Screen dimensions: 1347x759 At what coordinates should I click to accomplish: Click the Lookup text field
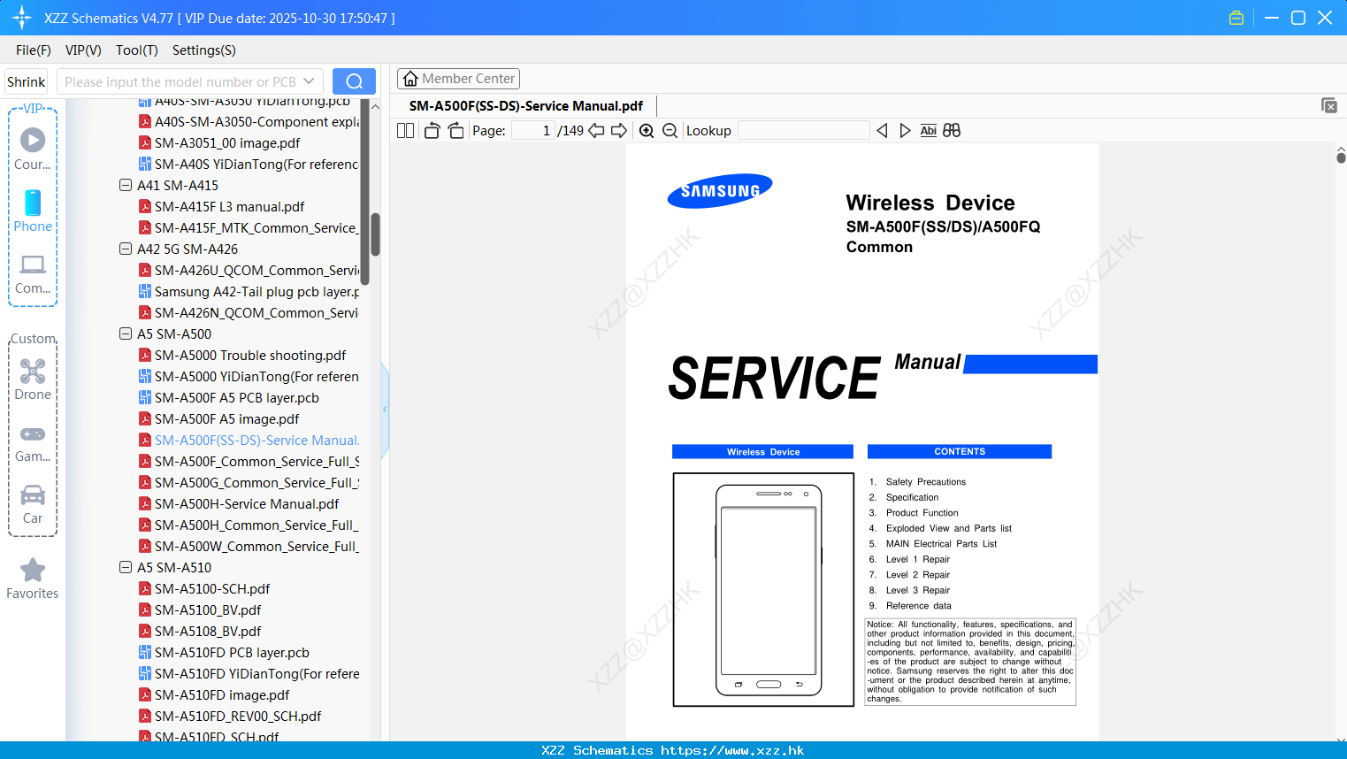803,131
